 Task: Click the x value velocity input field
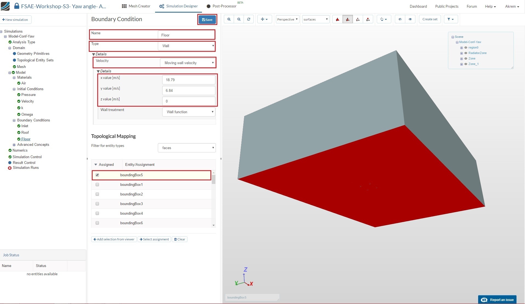tap(189, 80)
